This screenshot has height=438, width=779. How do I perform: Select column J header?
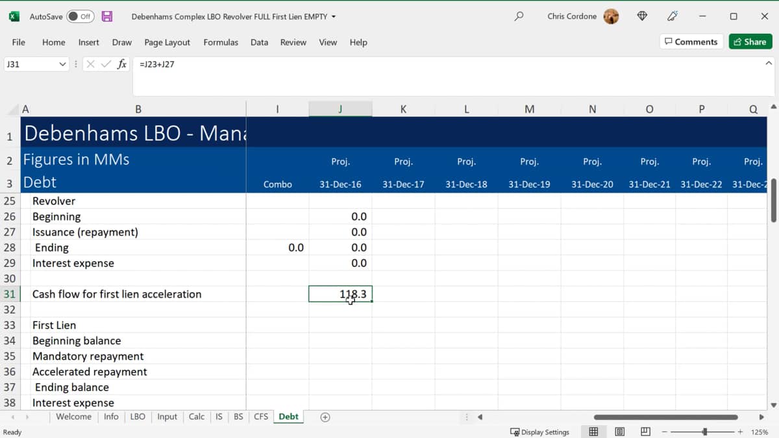tap(340, 109)
